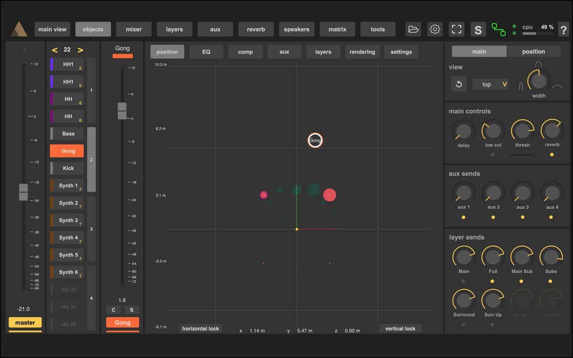Open the top view dropdown

click(490, 84)
